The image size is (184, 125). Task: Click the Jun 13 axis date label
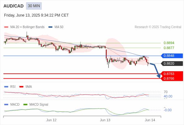coord(105,120)
